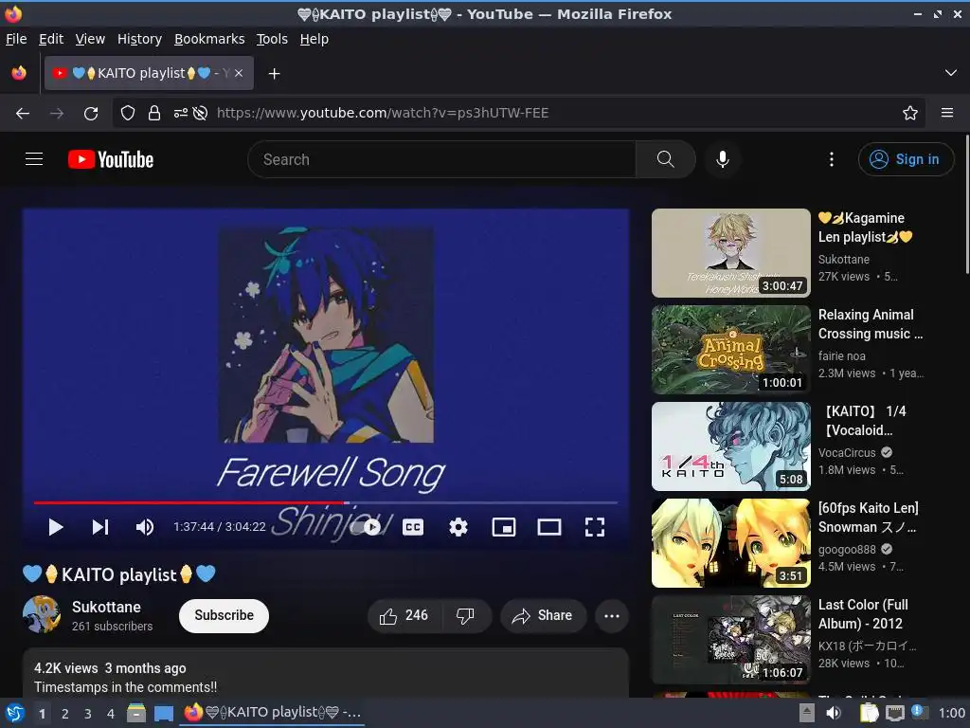The width and height of the screenshot is (970, 728).
Task: Switch to workspace 2 in taskbar
Action: click(x=64, y=714)
